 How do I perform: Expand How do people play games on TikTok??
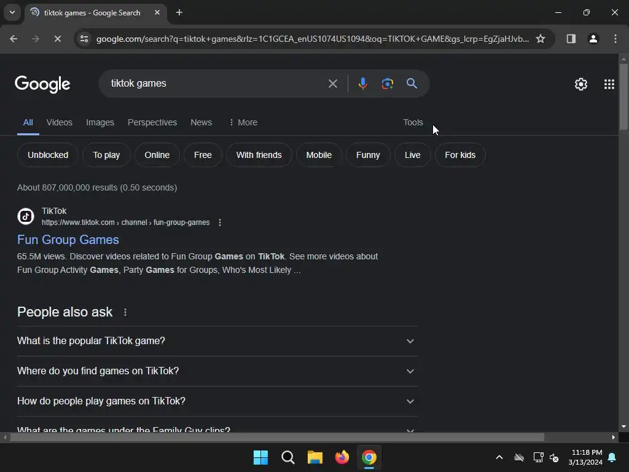(x=217, y=401)
